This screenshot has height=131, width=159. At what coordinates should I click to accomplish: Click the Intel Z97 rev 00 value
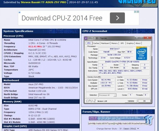tap(37, 98)
